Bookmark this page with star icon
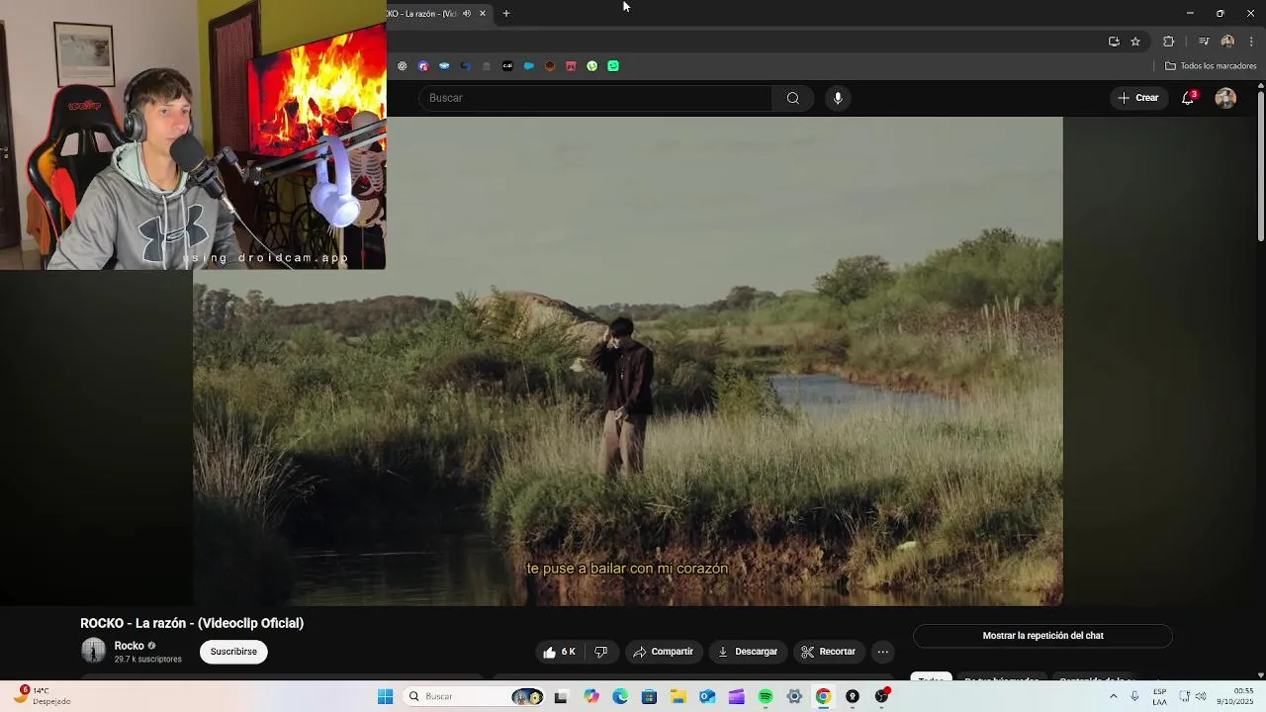1266x712 pixels. 1135,42
